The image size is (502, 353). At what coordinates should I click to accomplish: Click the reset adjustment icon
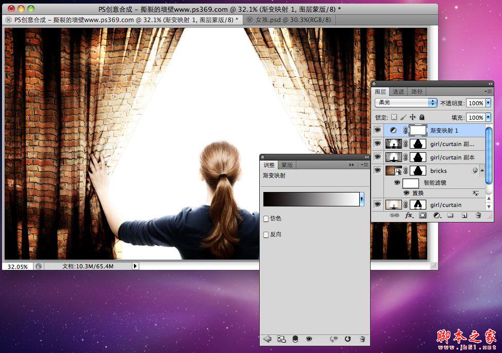348,339
